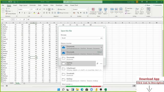Open the selected location dropdown arrow
Viewport: 164px width, 92px height.
click(x=101, y=48)
